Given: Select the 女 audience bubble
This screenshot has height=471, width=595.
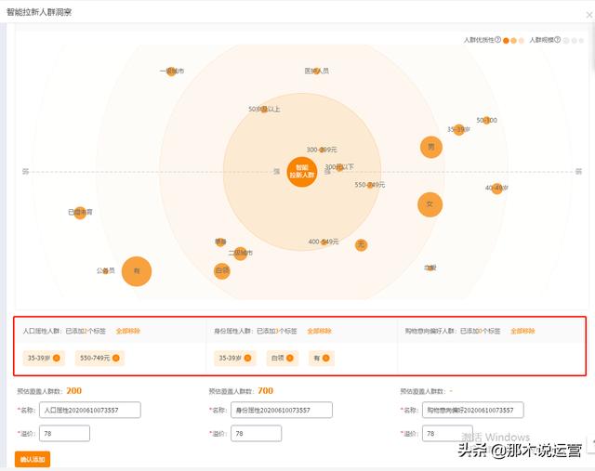Looking at the screenshot, I should coord(429,203).
